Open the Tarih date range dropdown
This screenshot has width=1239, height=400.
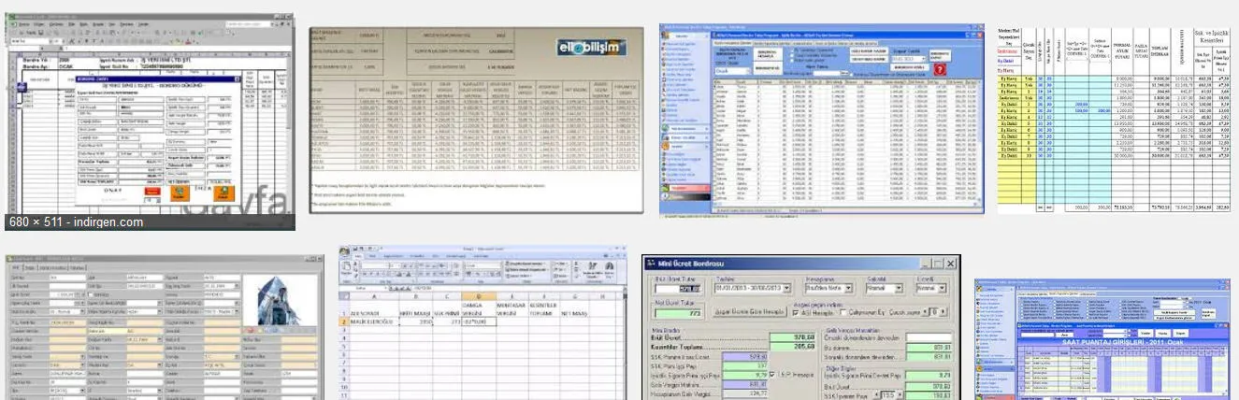pyautogui.click(x=785, y=289)
